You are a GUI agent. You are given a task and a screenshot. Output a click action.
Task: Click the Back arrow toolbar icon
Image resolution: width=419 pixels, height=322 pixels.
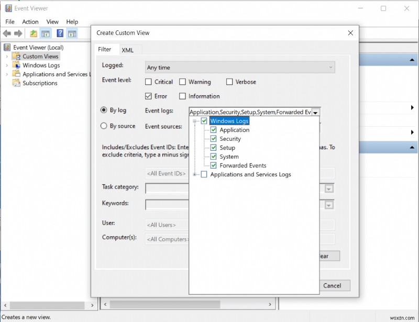tap(7, 34)
